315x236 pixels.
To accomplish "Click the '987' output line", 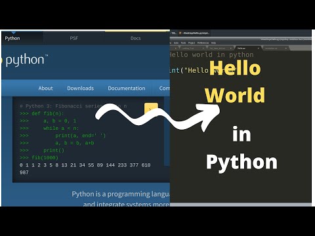I will click(x=24, y=172).
